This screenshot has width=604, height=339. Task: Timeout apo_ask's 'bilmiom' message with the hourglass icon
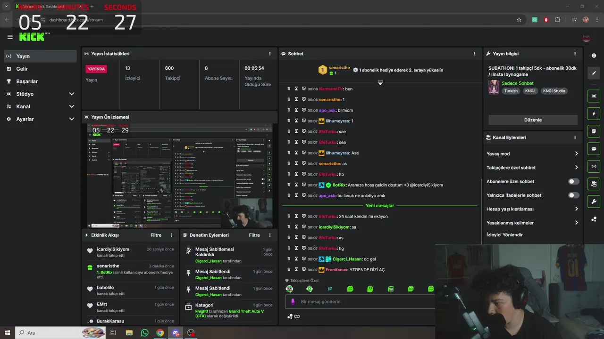pyautogui.click(x=296, y=110)
